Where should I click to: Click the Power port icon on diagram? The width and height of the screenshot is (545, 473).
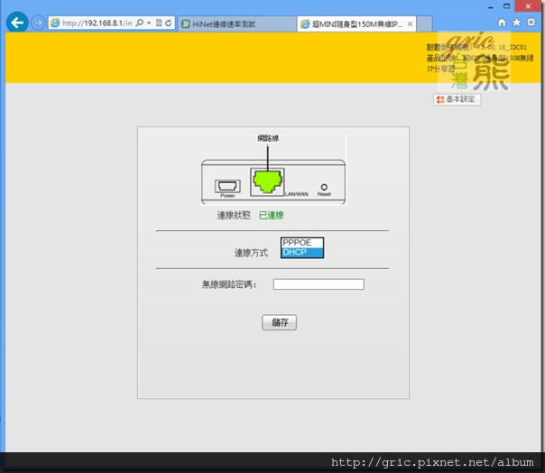pos(227,187)
